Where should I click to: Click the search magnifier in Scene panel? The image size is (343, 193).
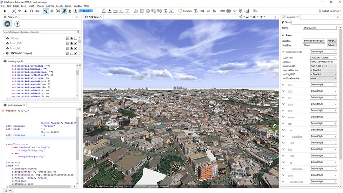tap(78, 32)
